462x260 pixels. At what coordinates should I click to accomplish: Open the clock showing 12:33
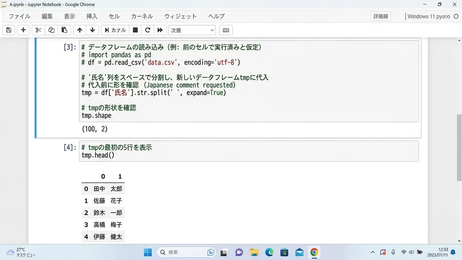pyautogui.click(x=437, y=252)
